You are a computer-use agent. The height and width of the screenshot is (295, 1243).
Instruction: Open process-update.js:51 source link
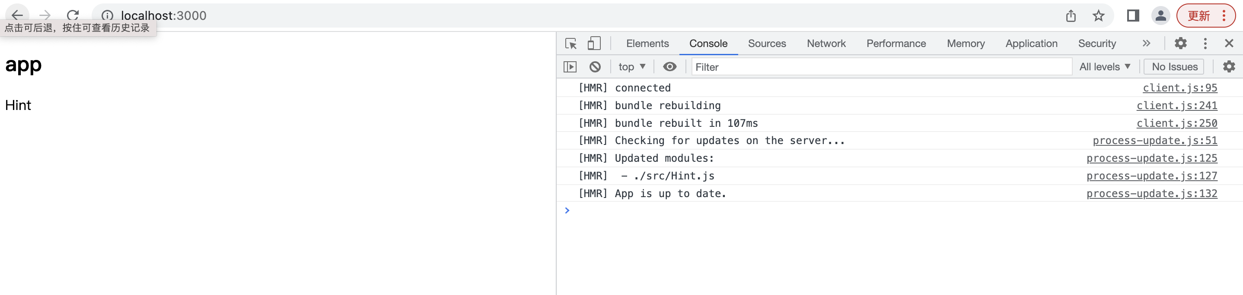(x=1155, y=141)
